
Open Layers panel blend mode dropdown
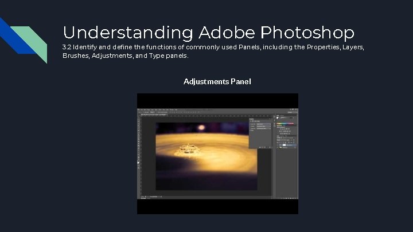281,140
